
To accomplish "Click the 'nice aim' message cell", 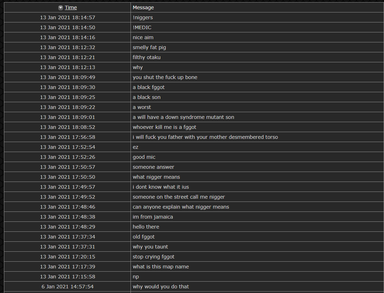I will [x=257, y=37].
